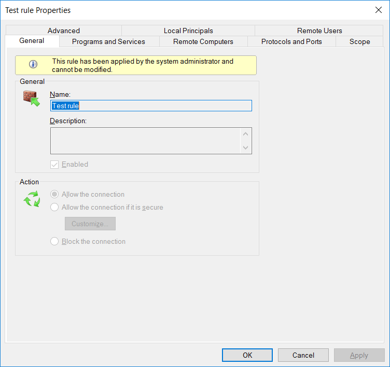390x367 pixels.
Task: Click the green arrows Action icon
Action: click(32, 199)
